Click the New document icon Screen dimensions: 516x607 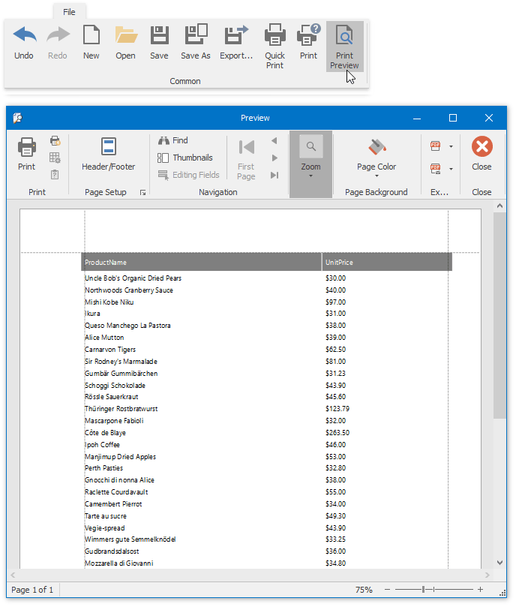click(91, 42)
